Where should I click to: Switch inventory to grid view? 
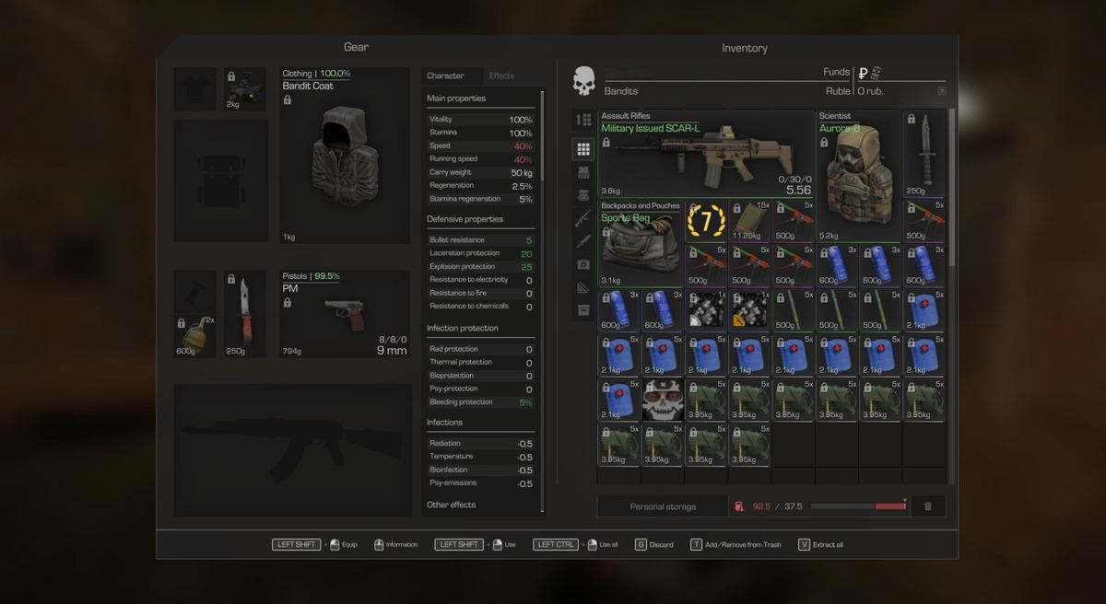click(583, 148)
